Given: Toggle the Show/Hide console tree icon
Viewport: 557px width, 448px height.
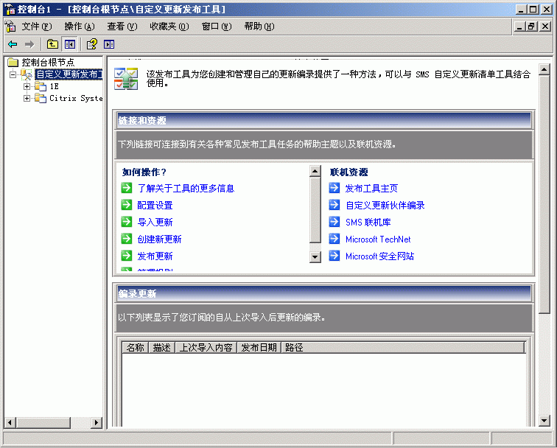Looking at the screenshot, I should click(69, 44).
